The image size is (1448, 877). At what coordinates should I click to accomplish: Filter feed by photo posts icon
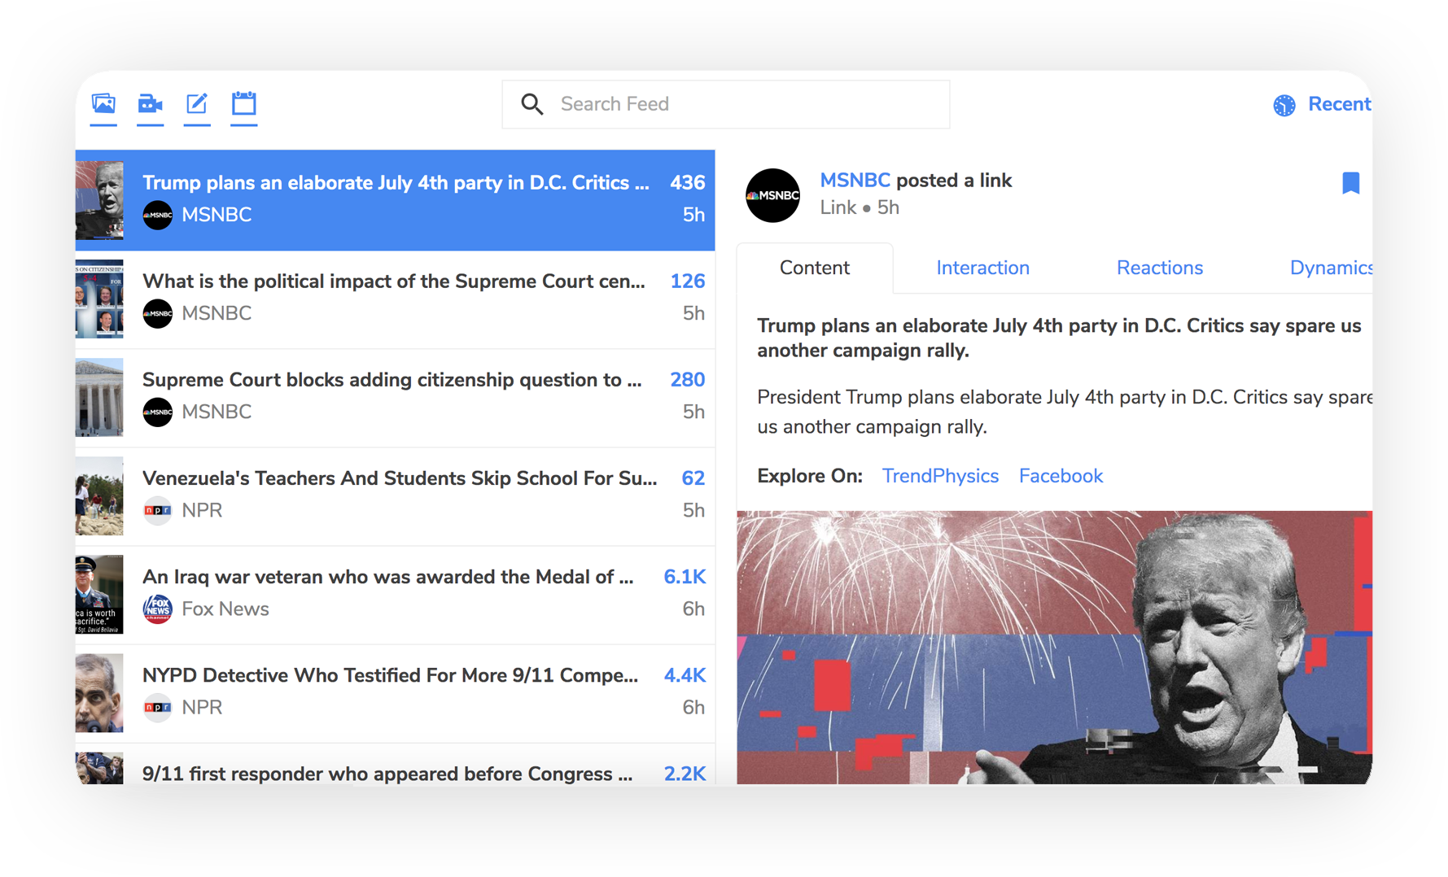[103, 104]
